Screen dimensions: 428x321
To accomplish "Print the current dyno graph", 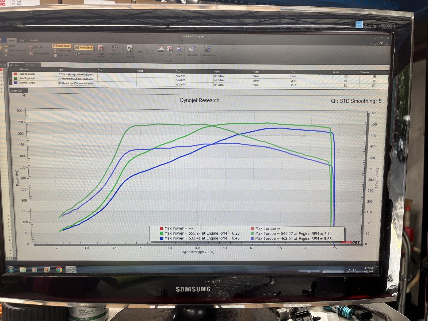I will click(x=161, y=51).
